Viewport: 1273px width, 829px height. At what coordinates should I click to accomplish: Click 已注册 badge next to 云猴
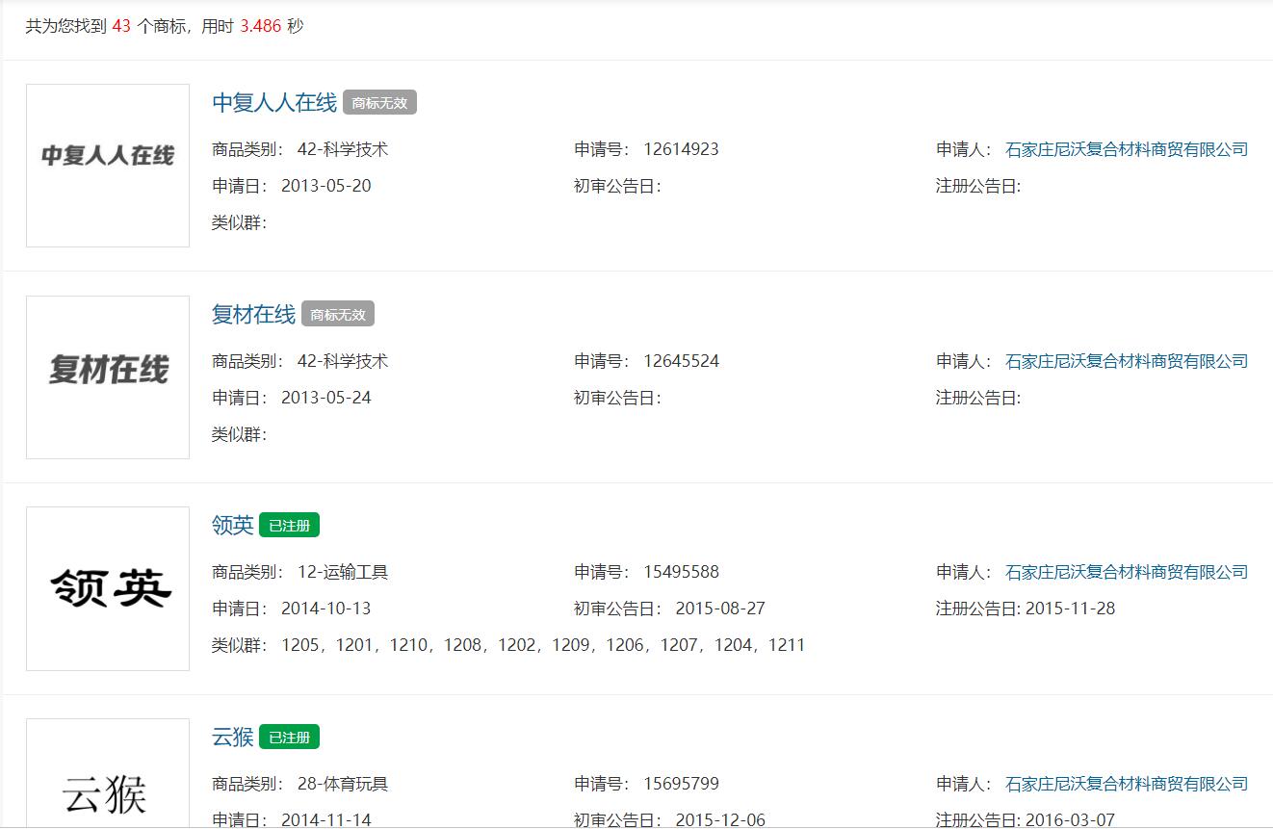point(289,738)
